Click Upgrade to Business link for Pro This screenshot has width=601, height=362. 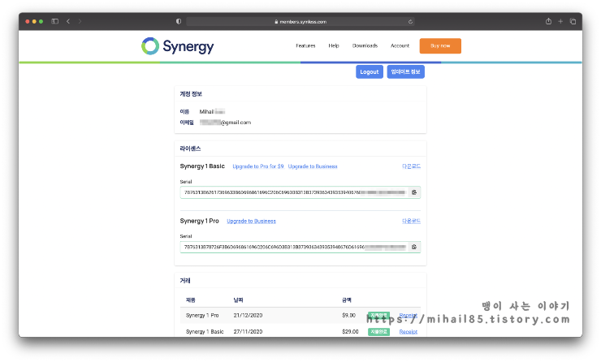tap(251, 221)
